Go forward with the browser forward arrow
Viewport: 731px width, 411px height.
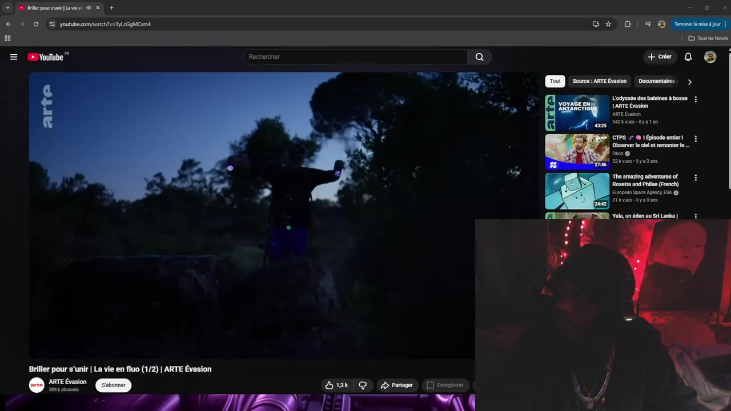[22, 24]
